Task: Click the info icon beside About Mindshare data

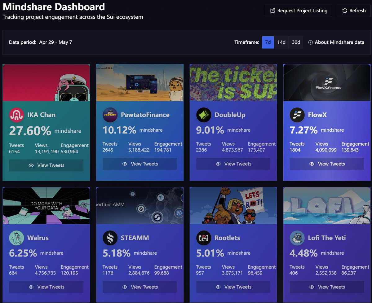Action: tap(310, 42)
